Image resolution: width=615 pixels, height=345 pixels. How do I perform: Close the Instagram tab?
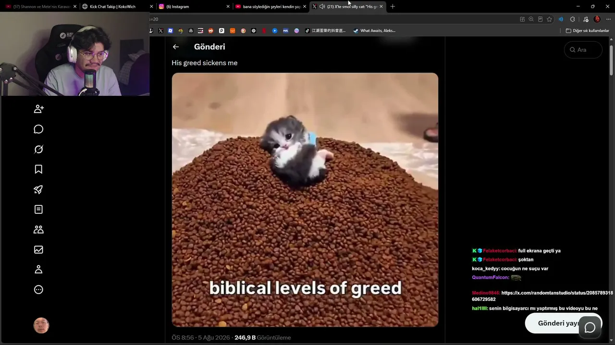[x=228, y=7]
